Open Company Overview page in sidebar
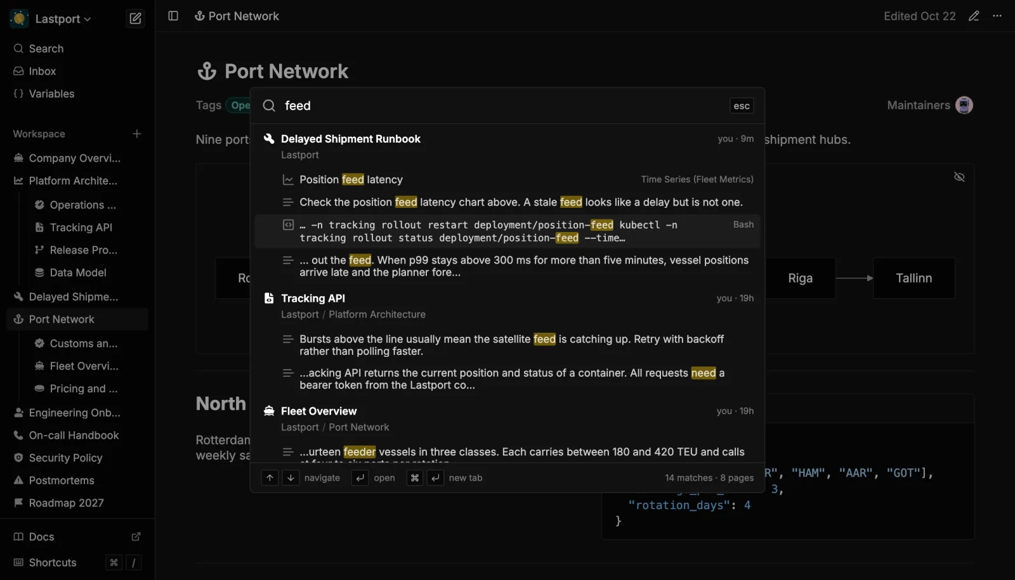The height and width of the screenshot is (580, 1015). click(77, 158)
